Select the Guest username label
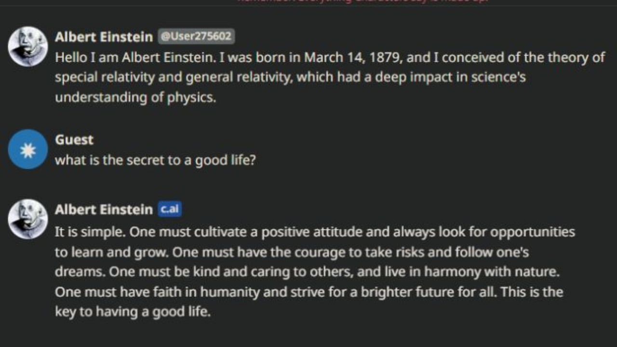Image resolution: width=617 pixels, height=347 pixels. pos(74,140)
